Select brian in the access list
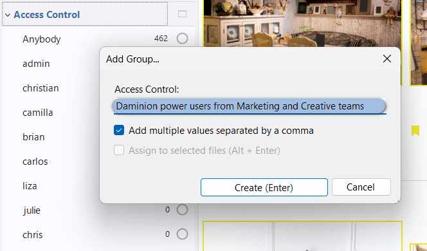Image resolution: width=427 pixels, height=251 pixels. pos(33,137)
